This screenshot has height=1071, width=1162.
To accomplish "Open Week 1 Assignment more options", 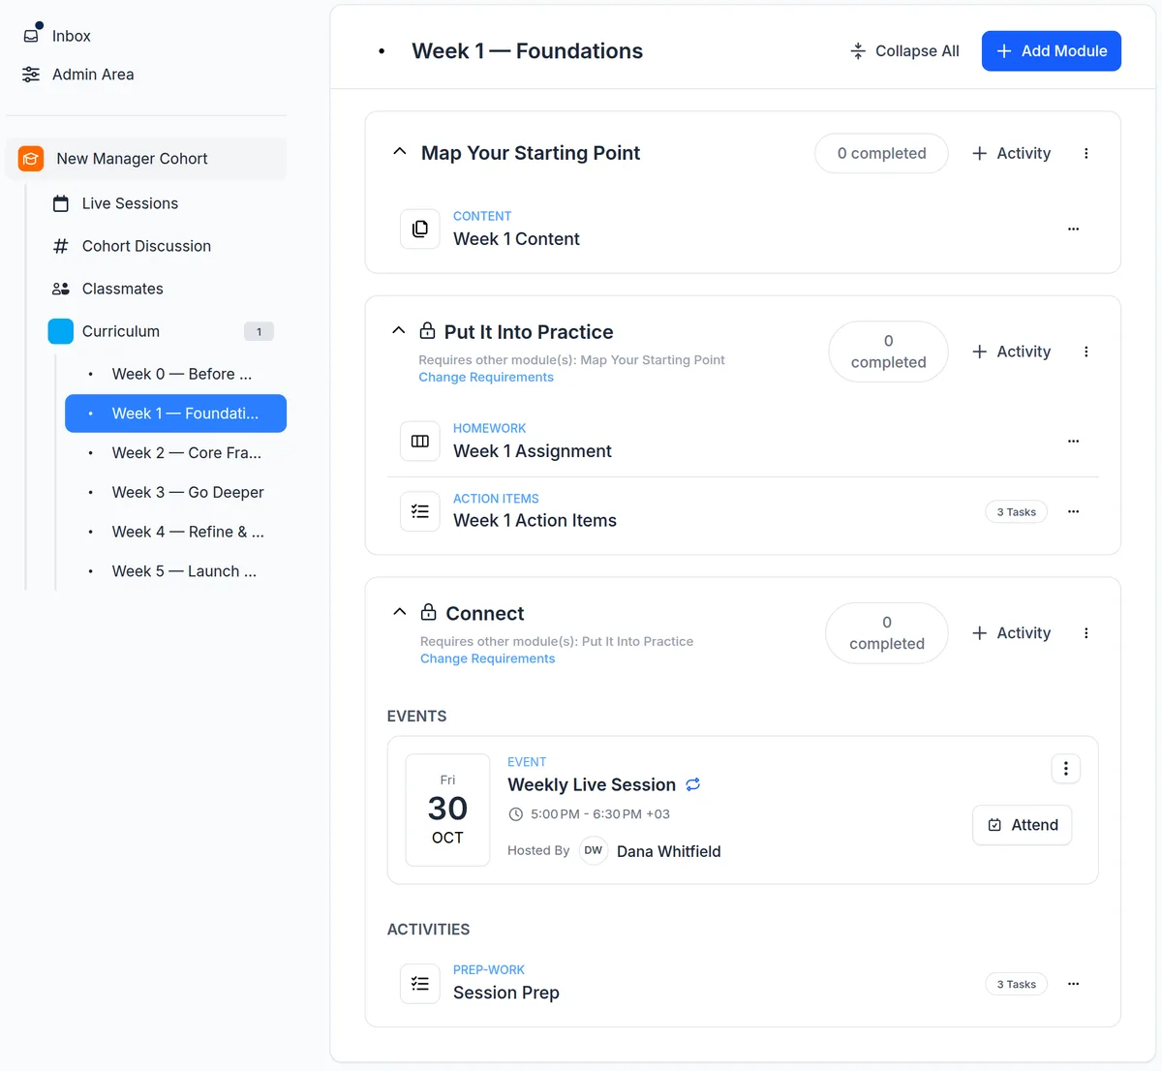I will tap(1073, 442).
